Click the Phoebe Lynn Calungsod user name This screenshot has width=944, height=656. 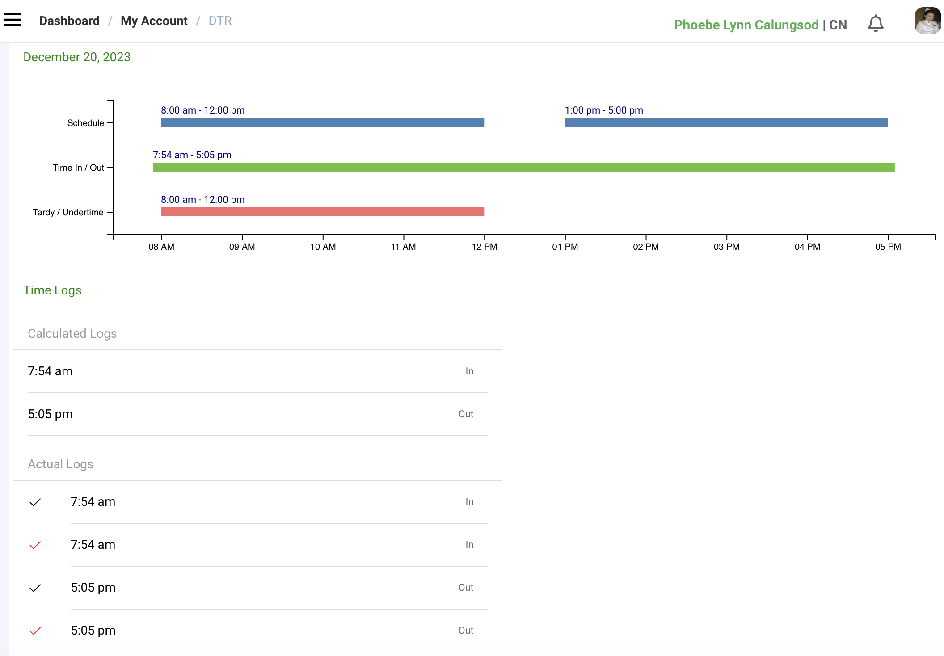(x=746, y=25)
